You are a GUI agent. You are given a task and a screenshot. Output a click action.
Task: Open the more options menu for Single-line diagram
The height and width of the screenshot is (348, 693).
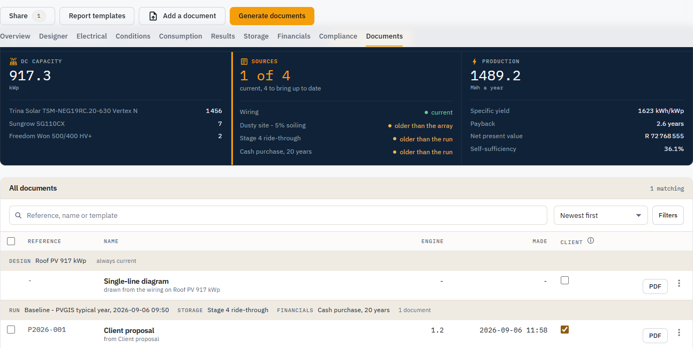coord(679,283)
